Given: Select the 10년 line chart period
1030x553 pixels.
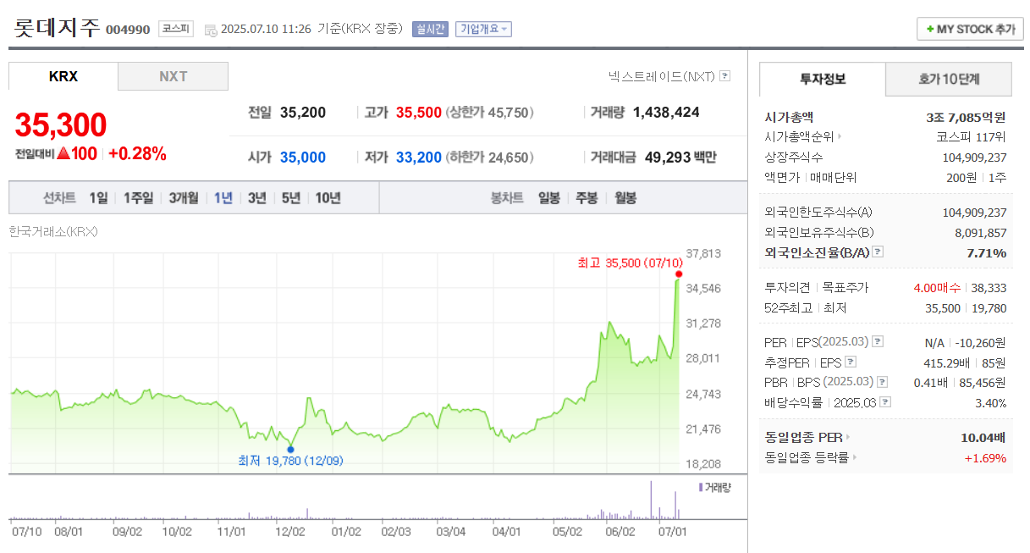Looking at the screenshot, I should click(328, 198).
